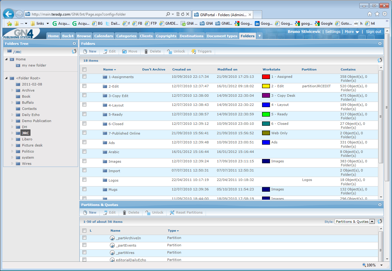Collapse the Folder Root tree node
The height and width of the screenshot is (271, 392).
click(x=6, y=78)
